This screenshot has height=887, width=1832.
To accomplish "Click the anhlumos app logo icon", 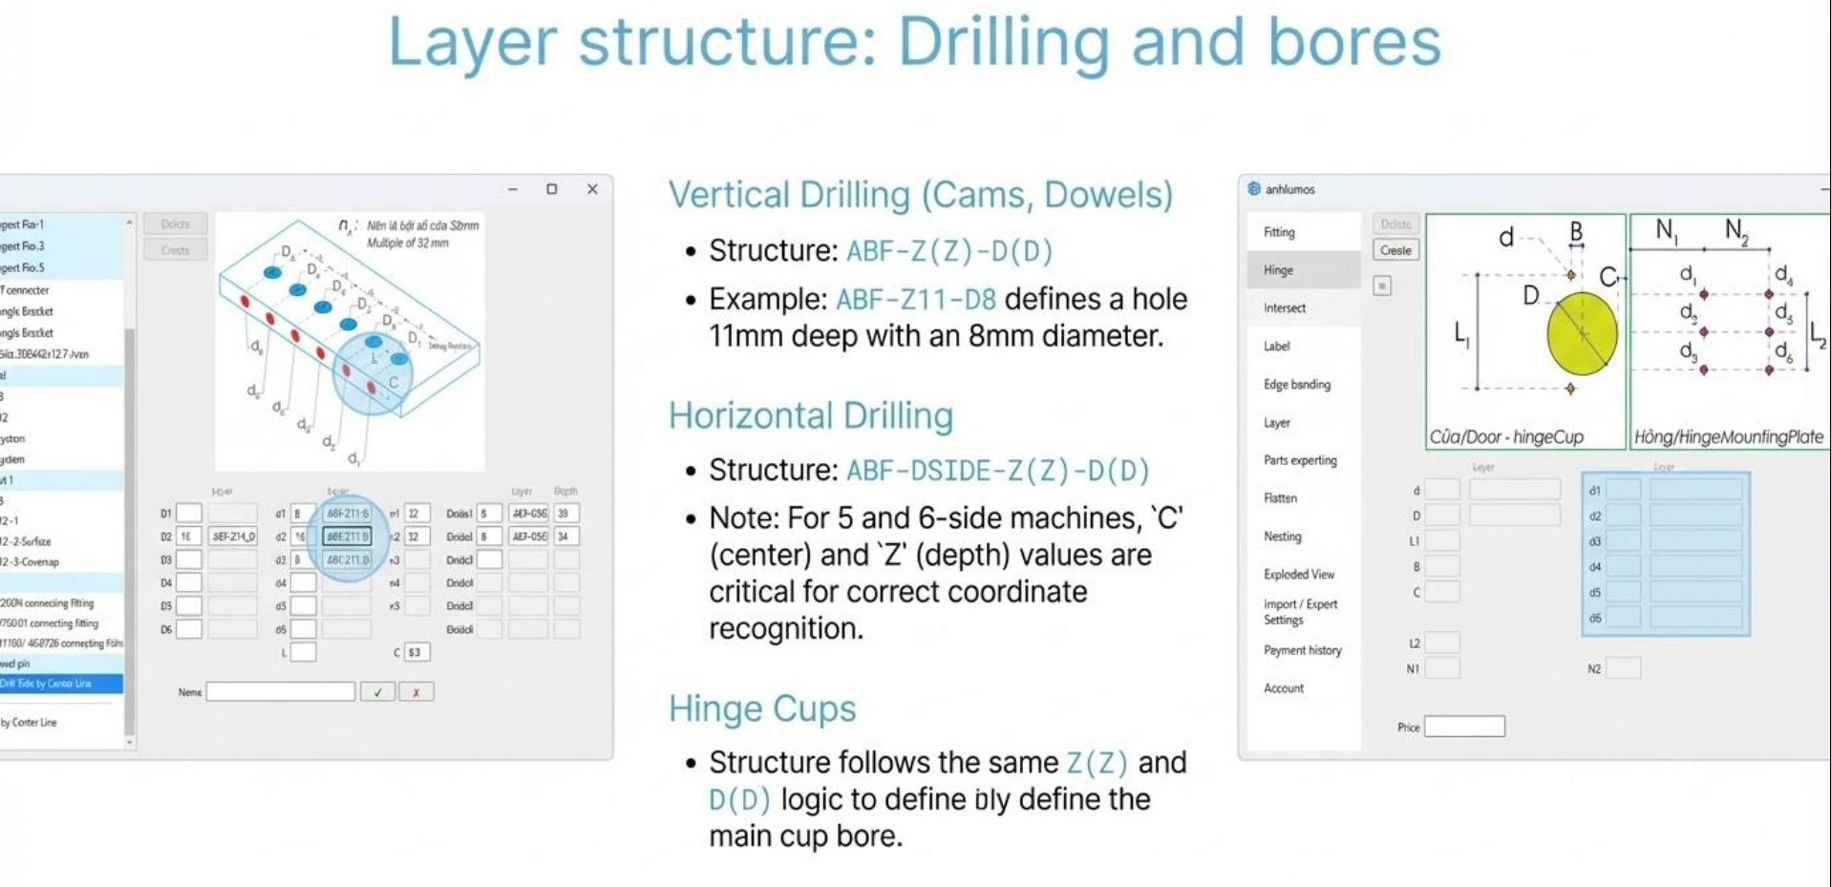I will pyautogui.click(x=1254, y=189).
